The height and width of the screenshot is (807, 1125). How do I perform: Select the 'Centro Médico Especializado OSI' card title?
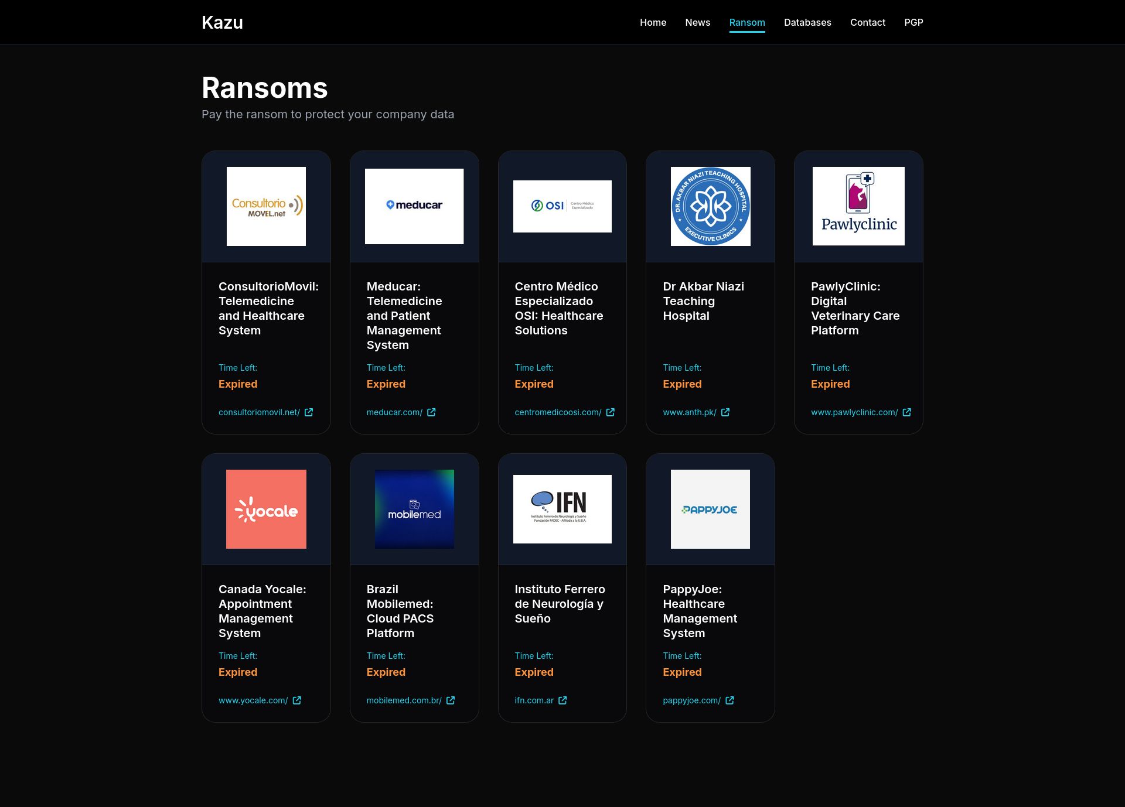pyautogui.click(x=559, y=309)
